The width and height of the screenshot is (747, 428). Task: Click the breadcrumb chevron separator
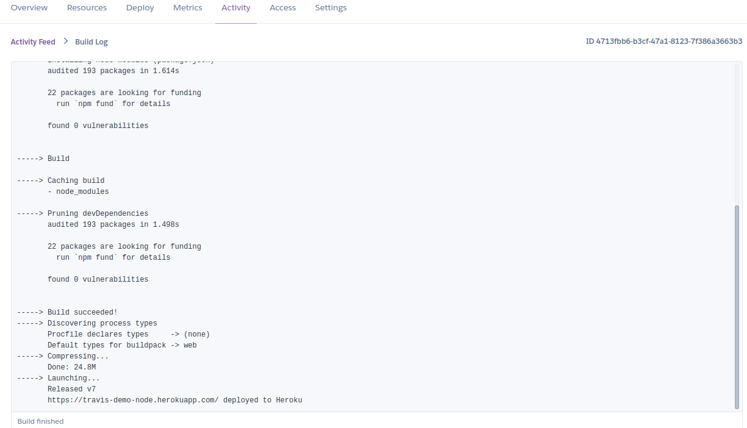(65, 41)
